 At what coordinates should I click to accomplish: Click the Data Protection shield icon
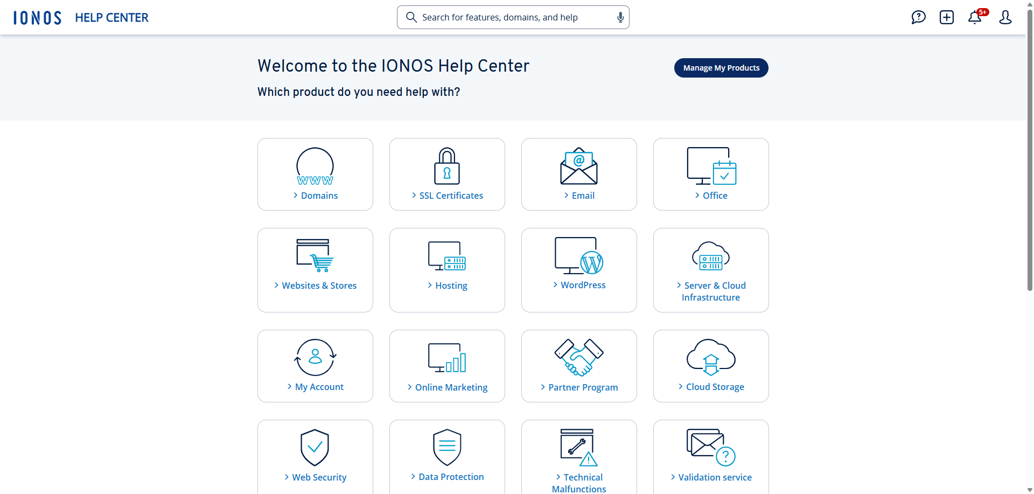click(447, 447)
